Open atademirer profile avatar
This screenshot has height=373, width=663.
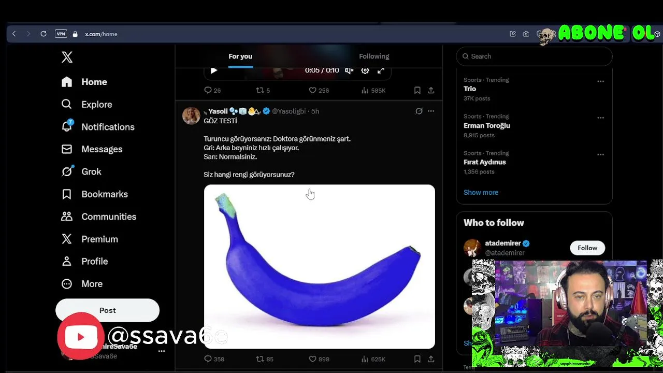(472, 248)
